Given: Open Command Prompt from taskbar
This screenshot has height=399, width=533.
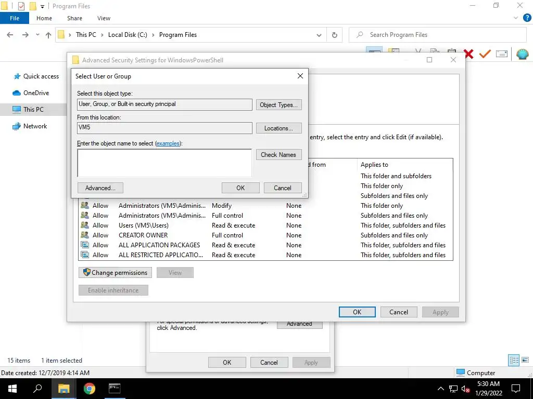Looking at the screenshot, I should click(x=115, y=389).
